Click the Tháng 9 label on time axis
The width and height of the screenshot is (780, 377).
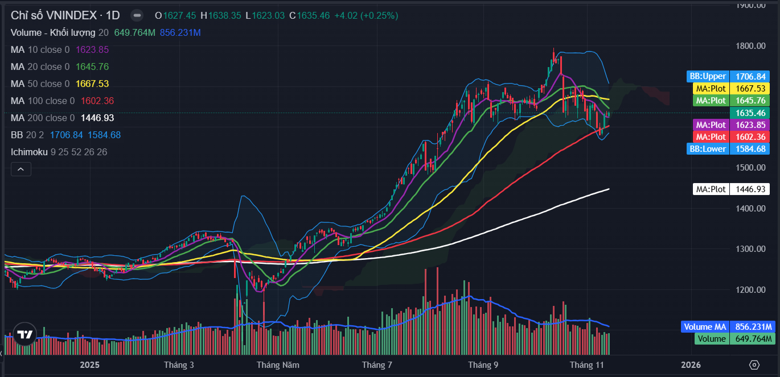pyautogui.click(x=483, y=364)
